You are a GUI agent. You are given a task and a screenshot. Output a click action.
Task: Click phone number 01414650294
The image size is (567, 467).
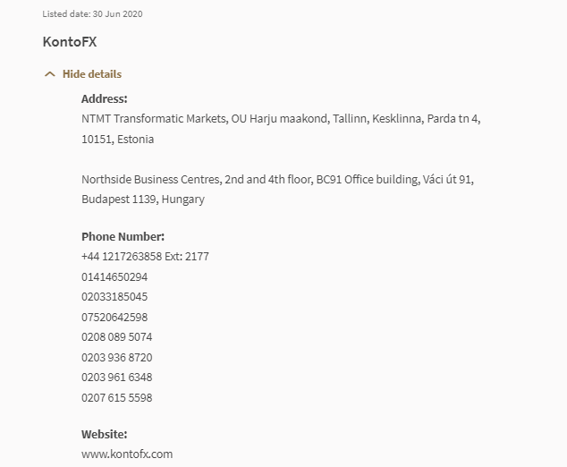(x=114, y=277)
